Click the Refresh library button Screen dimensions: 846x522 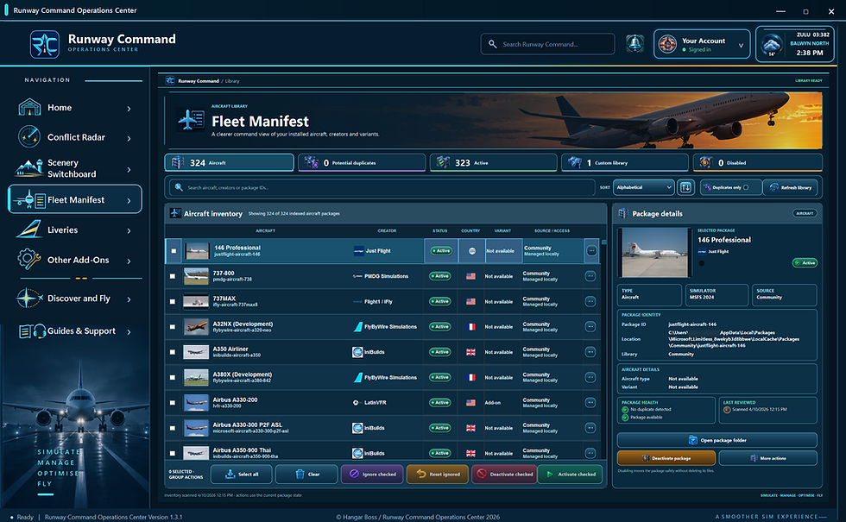[791, 188]
